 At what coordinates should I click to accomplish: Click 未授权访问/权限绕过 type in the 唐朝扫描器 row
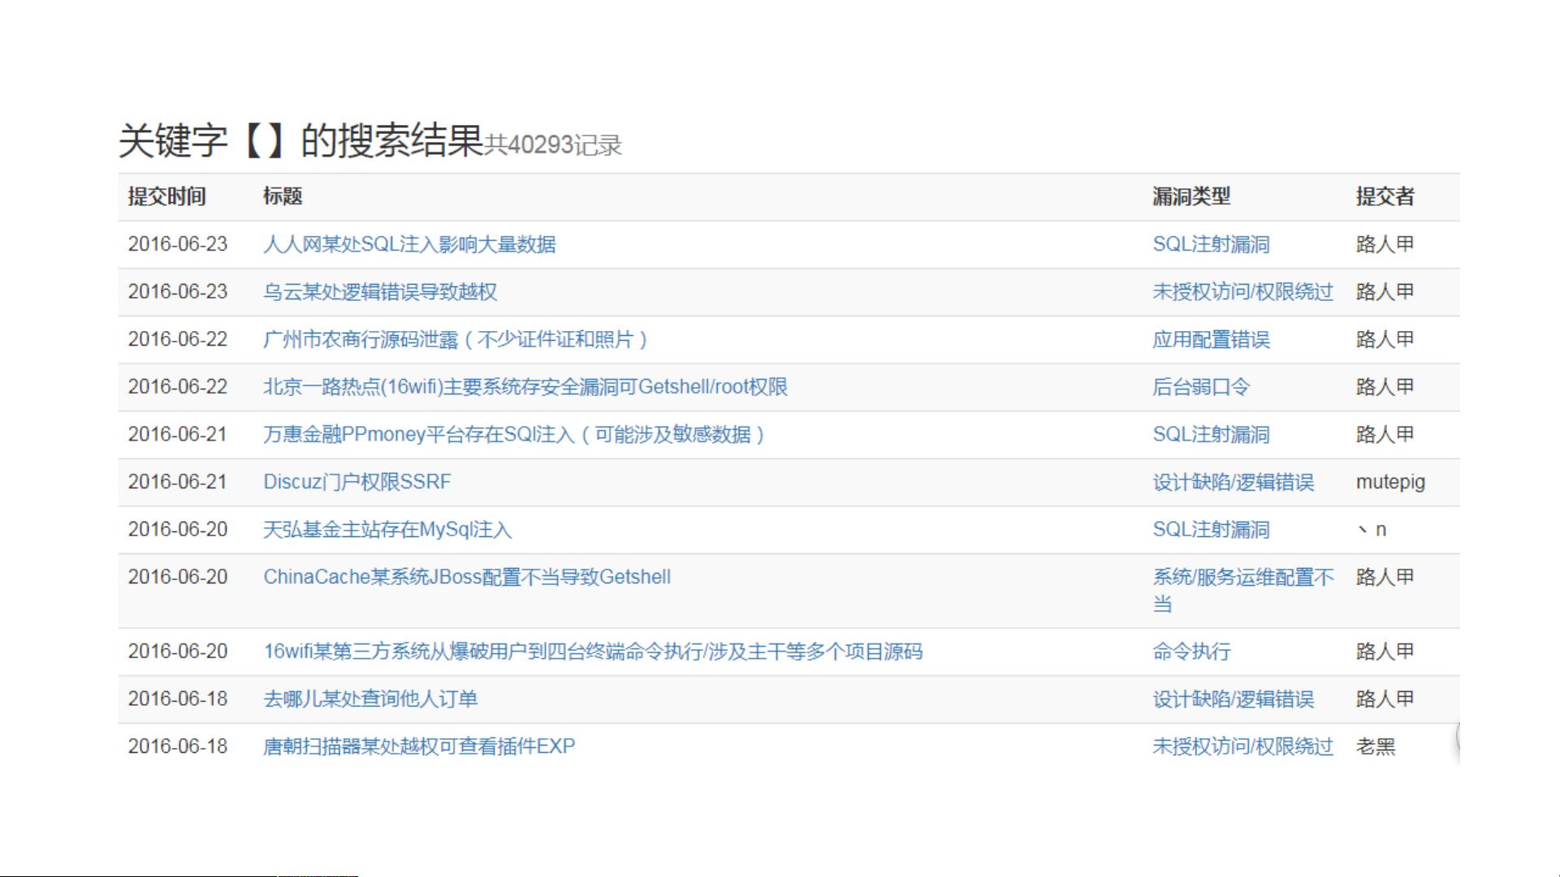coord(1242,746)
